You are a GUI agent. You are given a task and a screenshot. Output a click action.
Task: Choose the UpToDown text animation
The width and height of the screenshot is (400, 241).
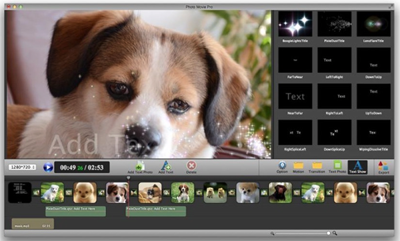(x=373, y=97)
